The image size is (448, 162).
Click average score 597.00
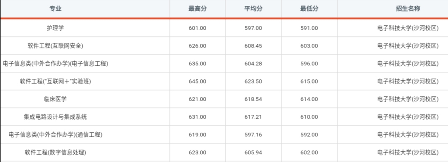click(253, 28)
